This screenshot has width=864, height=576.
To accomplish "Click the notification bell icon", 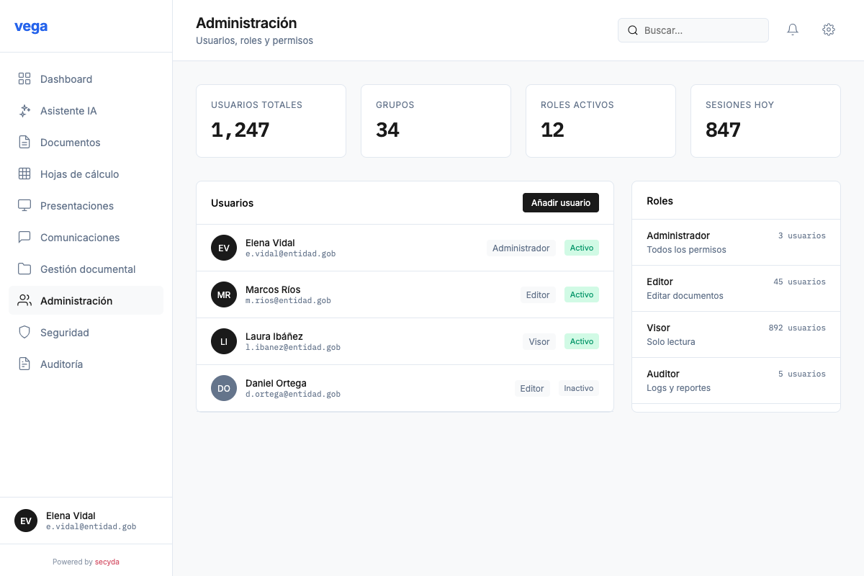I will pyautogui.click(x=793, y=30).
